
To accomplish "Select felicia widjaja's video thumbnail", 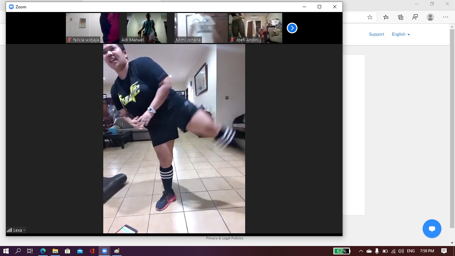I will pos(93,28).
